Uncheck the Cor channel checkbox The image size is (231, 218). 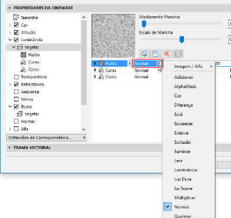point(16,25)
